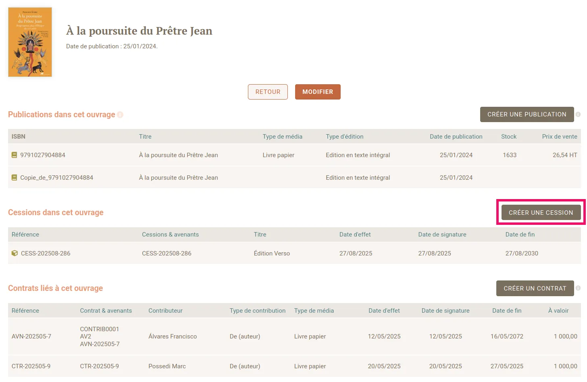Sort publications by Stock column header

point(508,137)
